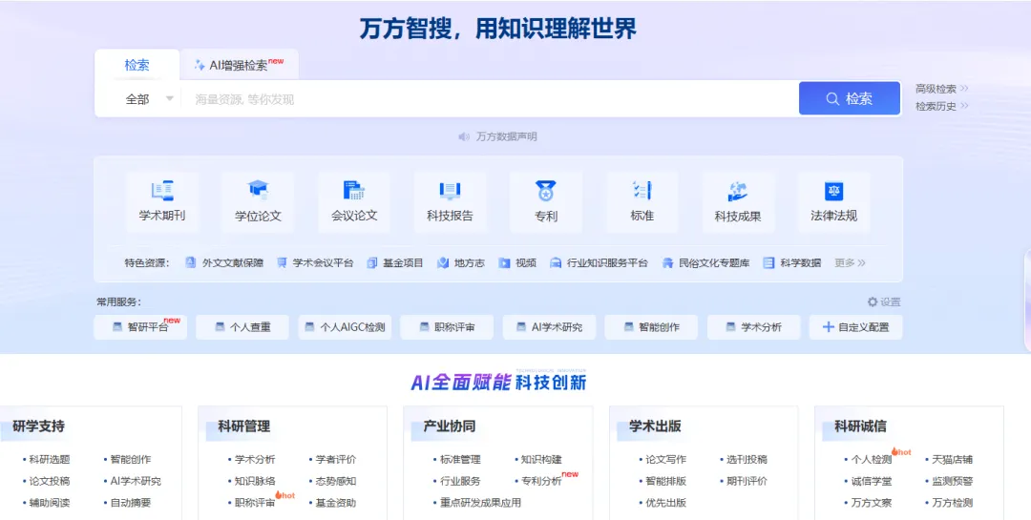
Task: Open 自动摘要 under 研学支持
Action: click(130, 503)
